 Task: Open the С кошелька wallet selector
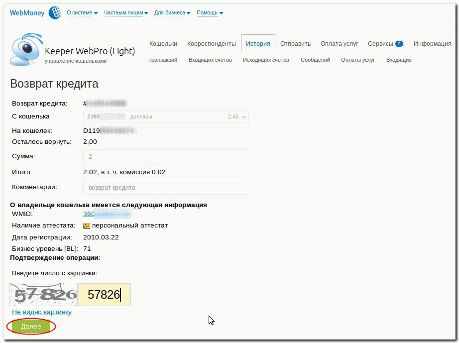[166, 116]
